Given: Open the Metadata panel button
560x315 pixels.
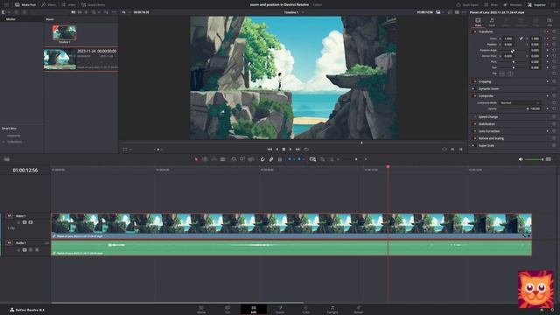Looking at the screenshot, I should [x=513, y=4].
